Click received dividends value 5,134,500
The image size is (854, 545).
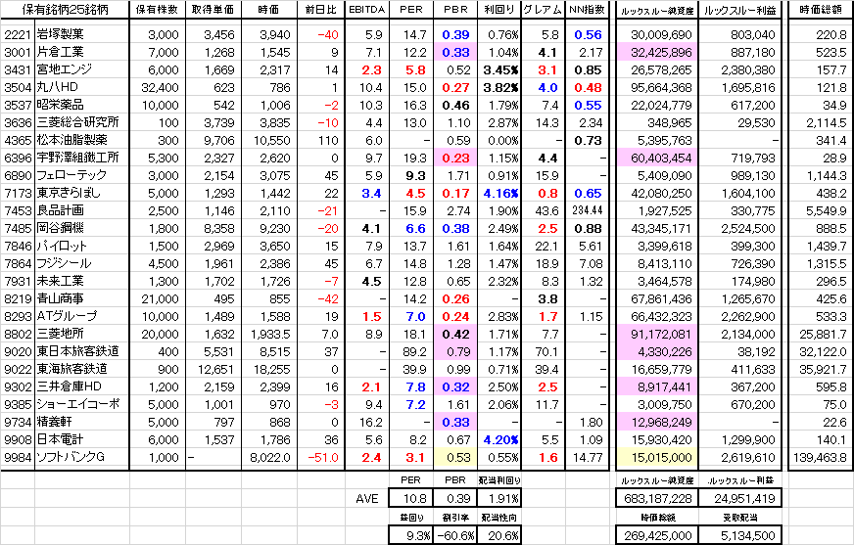(748, 536)
